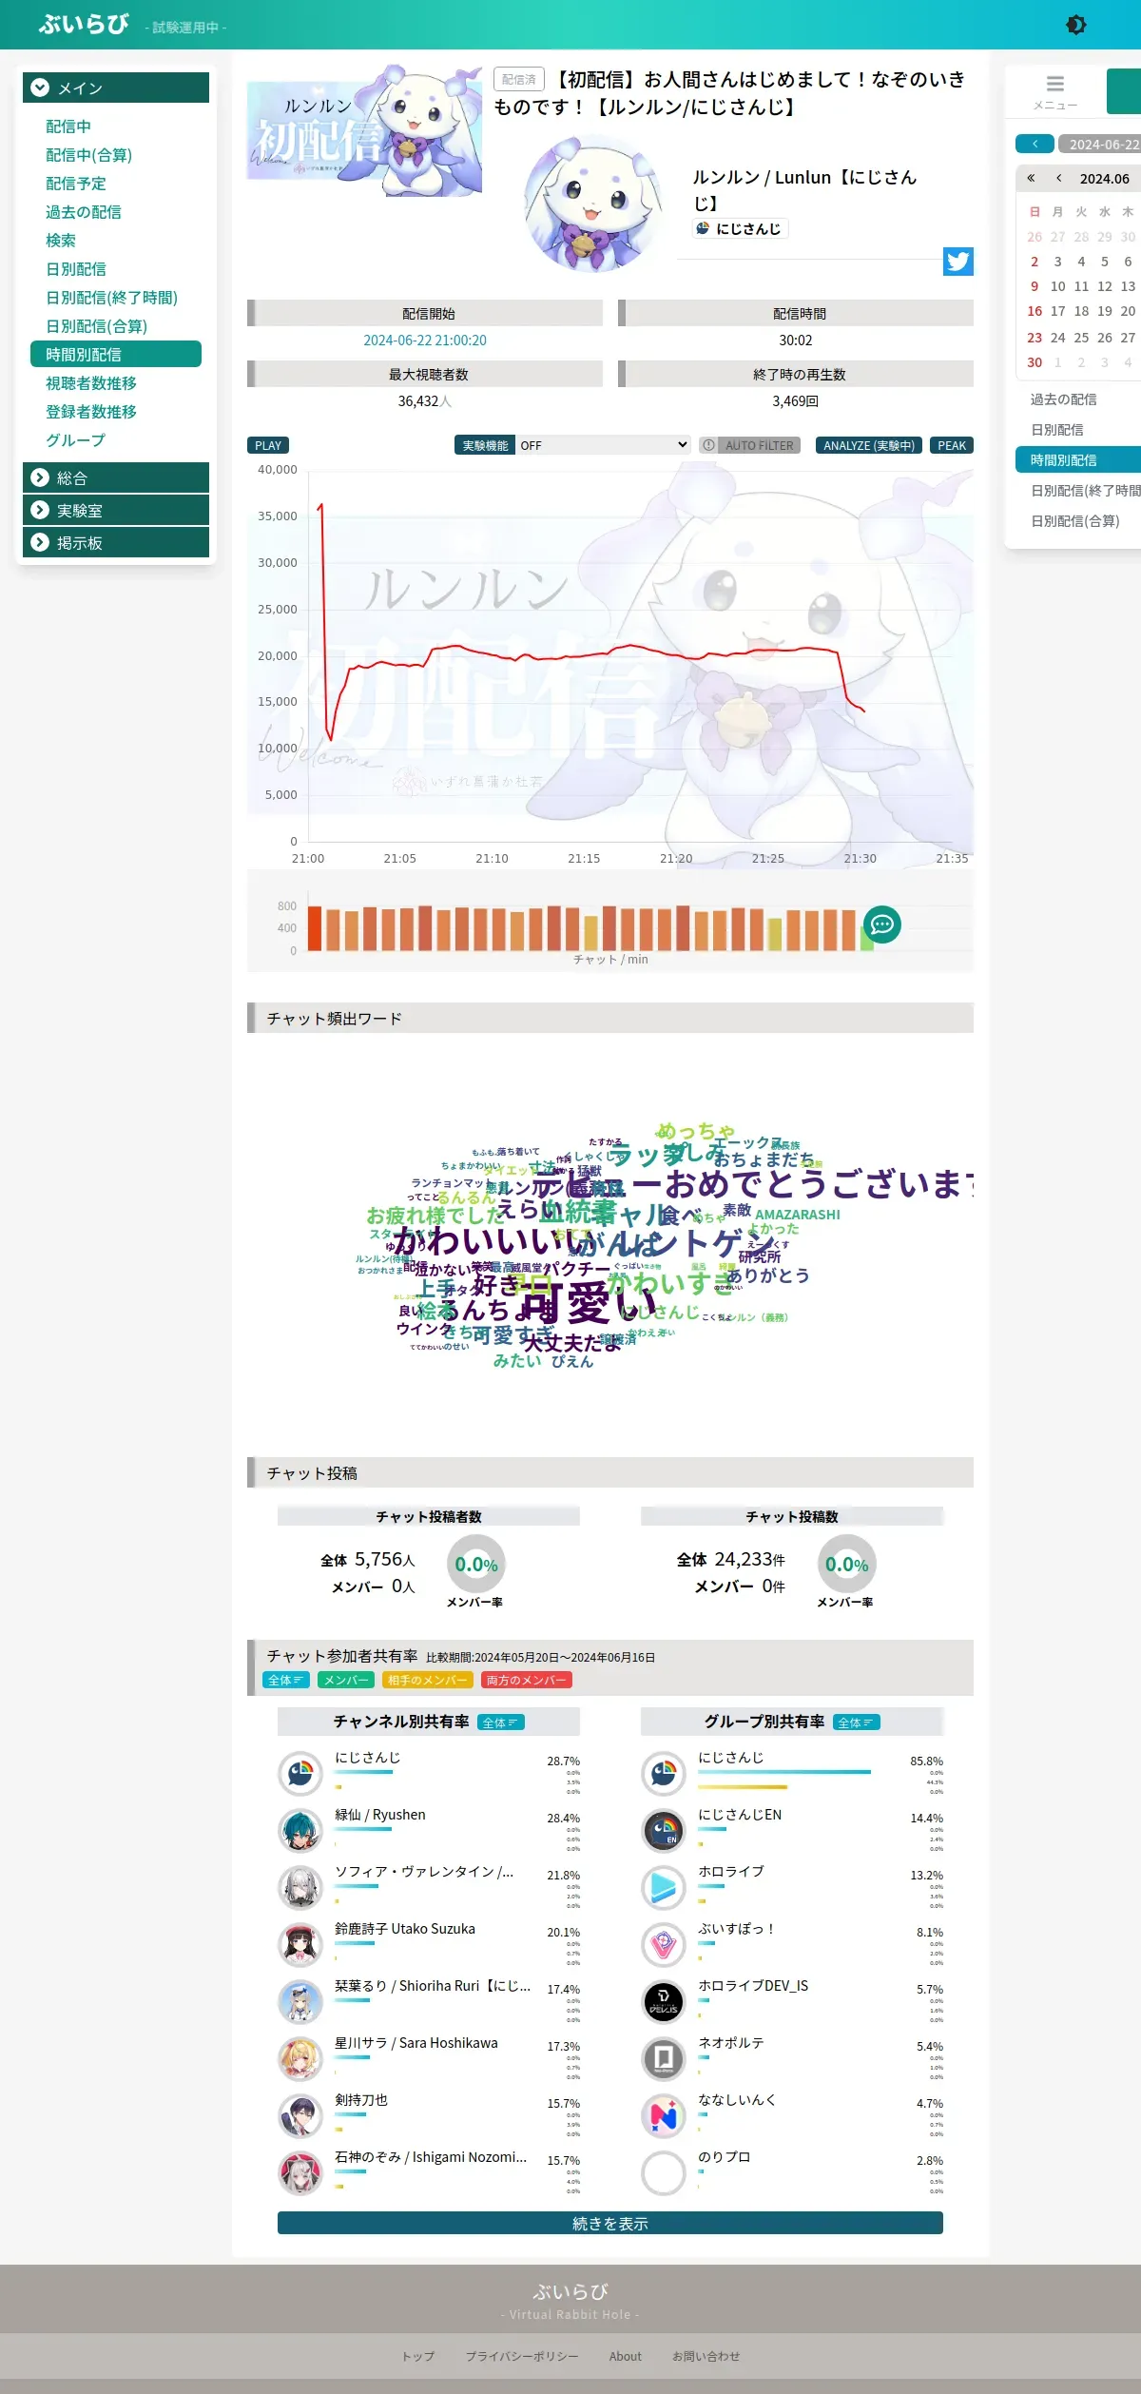The width and height of the screenshot is (1141, 2394).
Task: Select date 23 in the calendar
Action: pyautogui.click(x=1035, y=338)
